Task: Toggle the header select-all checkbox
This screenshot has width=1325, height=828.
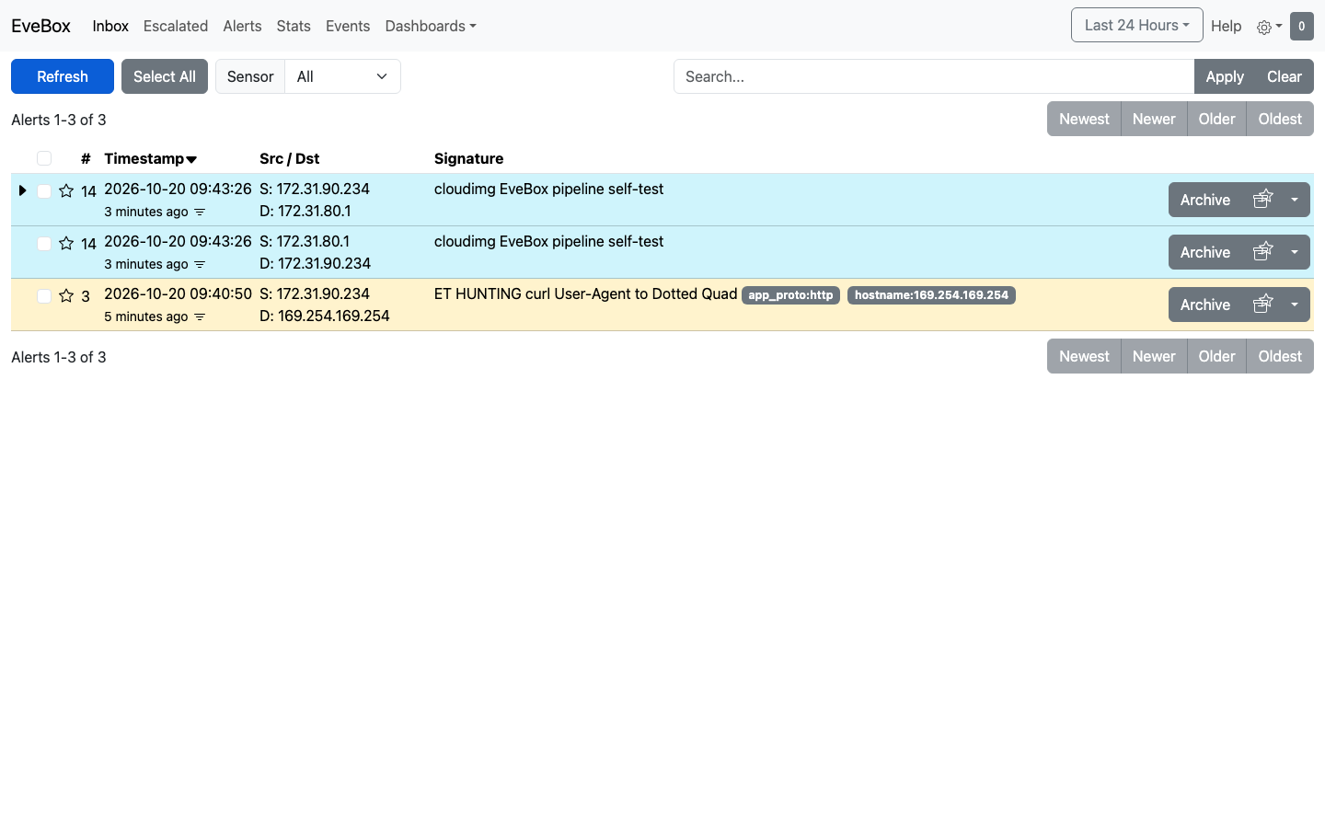Action: click(x=44, y=158)
